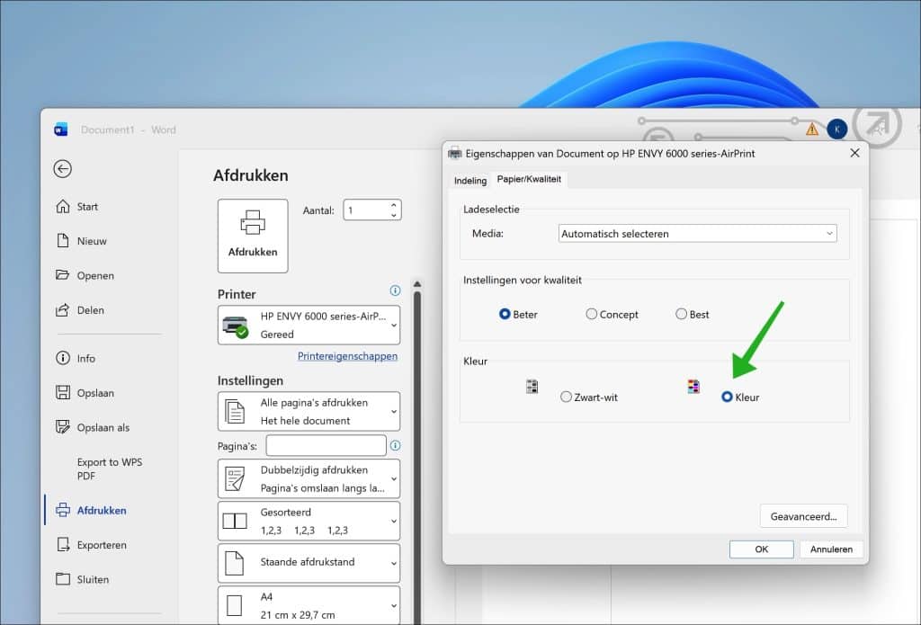This screenshot has height=625, width=921.
Task: Click the Nieuw blank page icon
Action: point(62,240)
